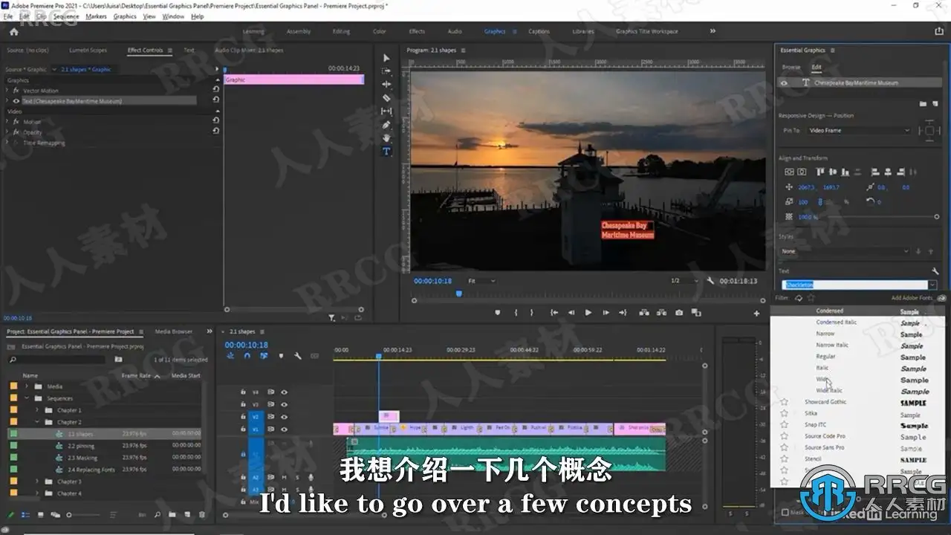Delete selected item with trash icon

point(202,514)
